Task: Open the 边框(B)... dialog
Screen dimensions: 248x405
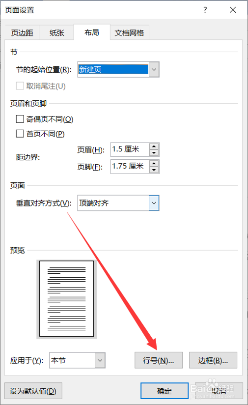Action: coord(213,360)
